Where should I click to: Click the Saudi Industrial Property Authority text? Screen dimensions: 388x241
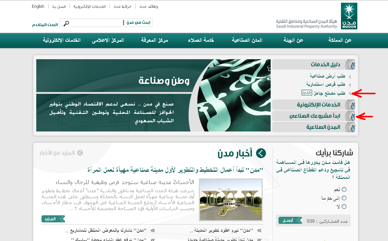(x=307, y=26)
